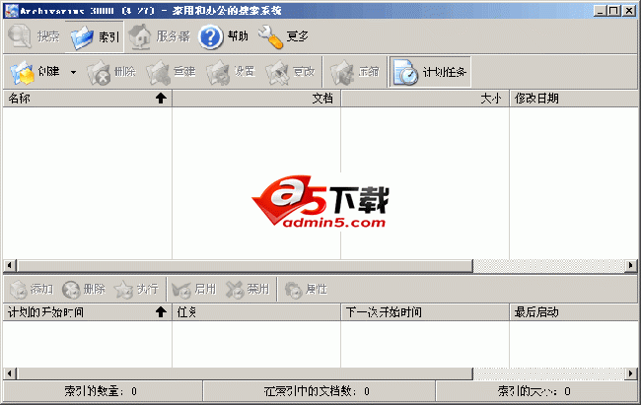Switch to the 索引 (Index) tab
This screenshot has width=641, height=405.
pyautogui.click(x=95, y=36)
